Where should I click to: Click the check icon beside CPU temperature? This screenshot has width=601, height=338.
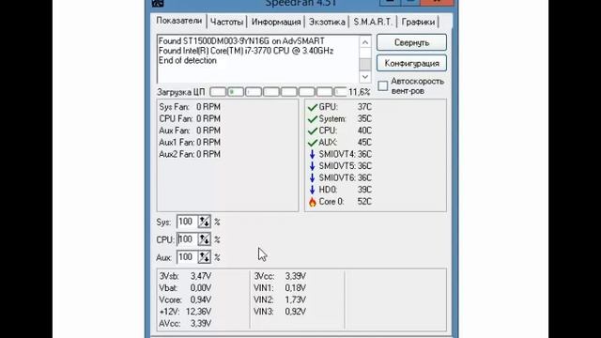click(x=313, y=131)
